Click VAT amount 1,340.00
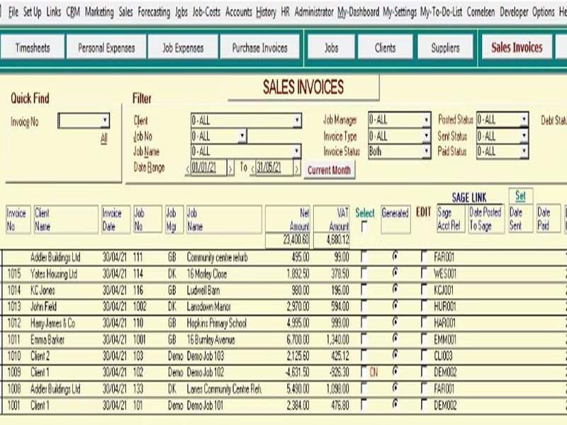The height and width of the screenshot is (425, 567). point(338,339)
